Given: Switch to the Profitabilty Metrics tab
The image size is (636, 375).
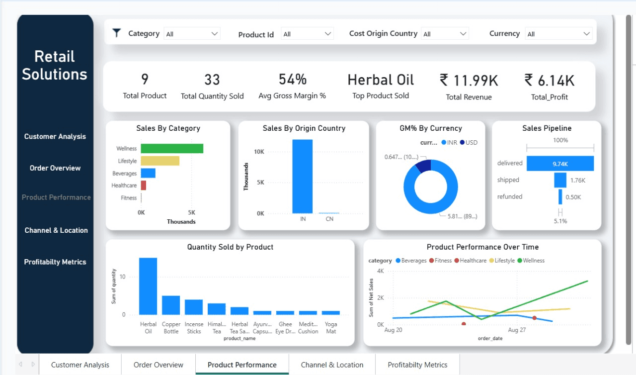Looking at the screenshot, I should pyautogui.click(x=417, y=365).
